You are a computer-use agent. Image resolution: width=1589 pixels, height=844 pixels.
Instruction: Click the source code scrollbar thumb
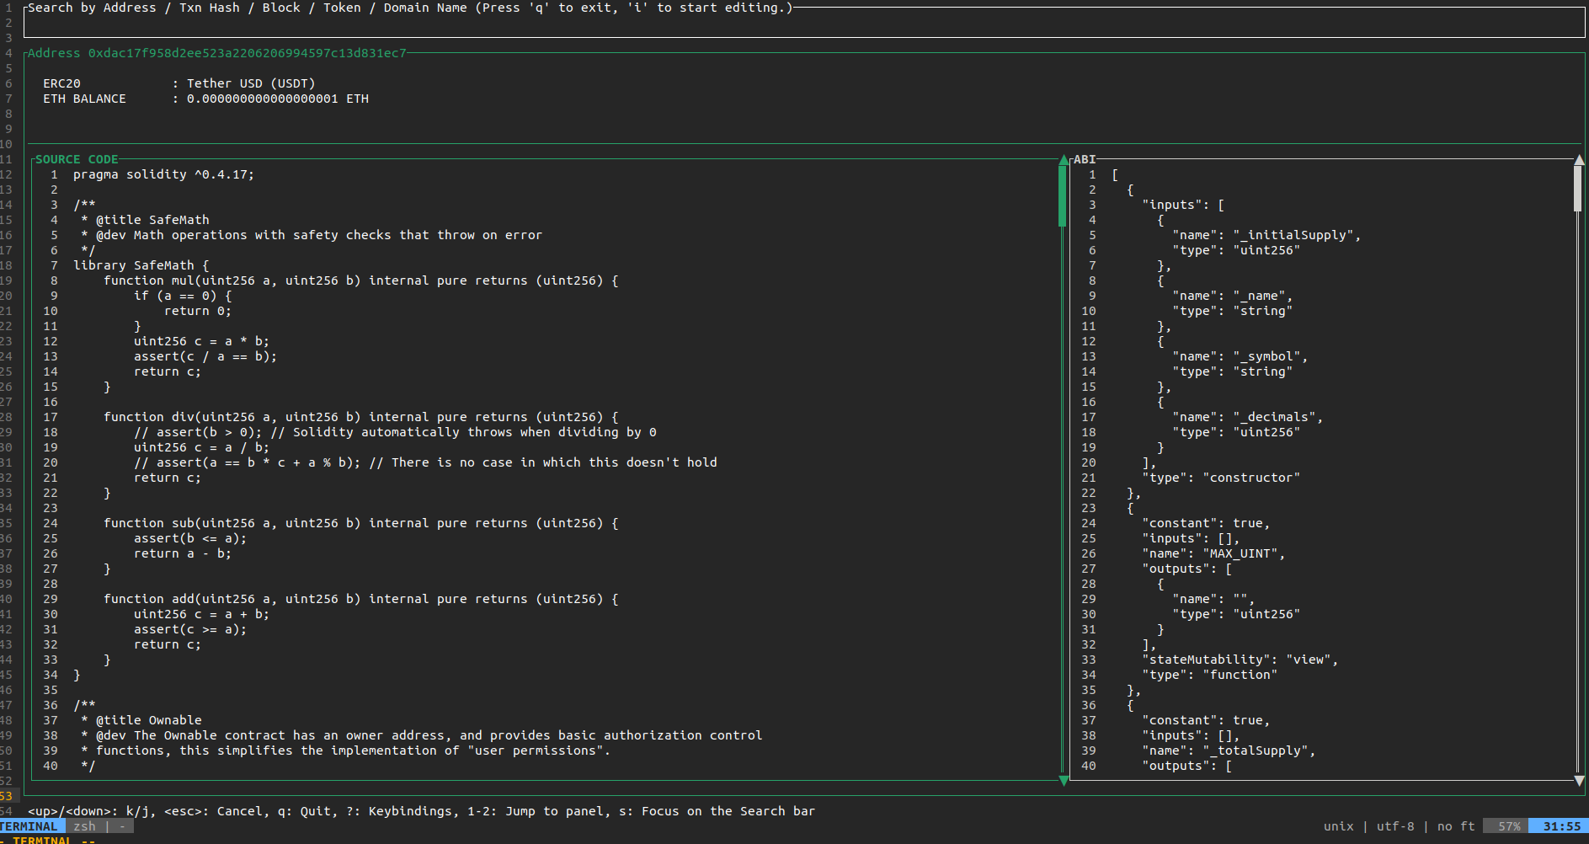(x=1063, y=196)
